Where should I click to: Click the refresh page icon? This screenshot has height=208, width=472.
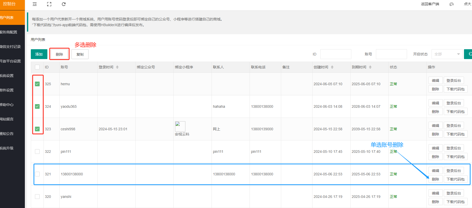(64, 4)
